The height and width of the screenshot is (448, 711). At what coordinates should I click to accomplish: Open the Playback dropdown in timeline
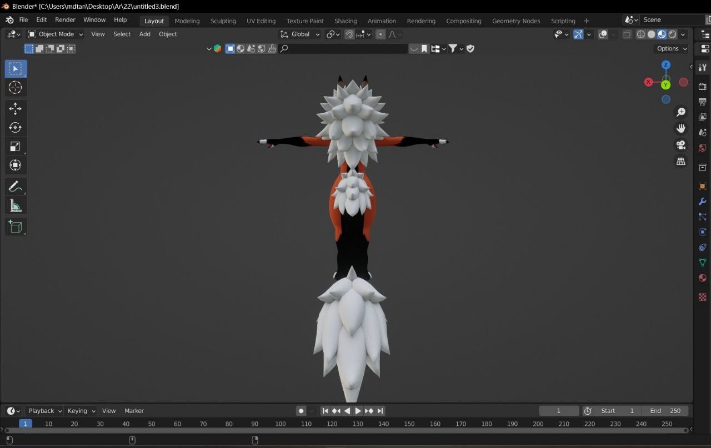pyautogui.click(x=44, y=411)
